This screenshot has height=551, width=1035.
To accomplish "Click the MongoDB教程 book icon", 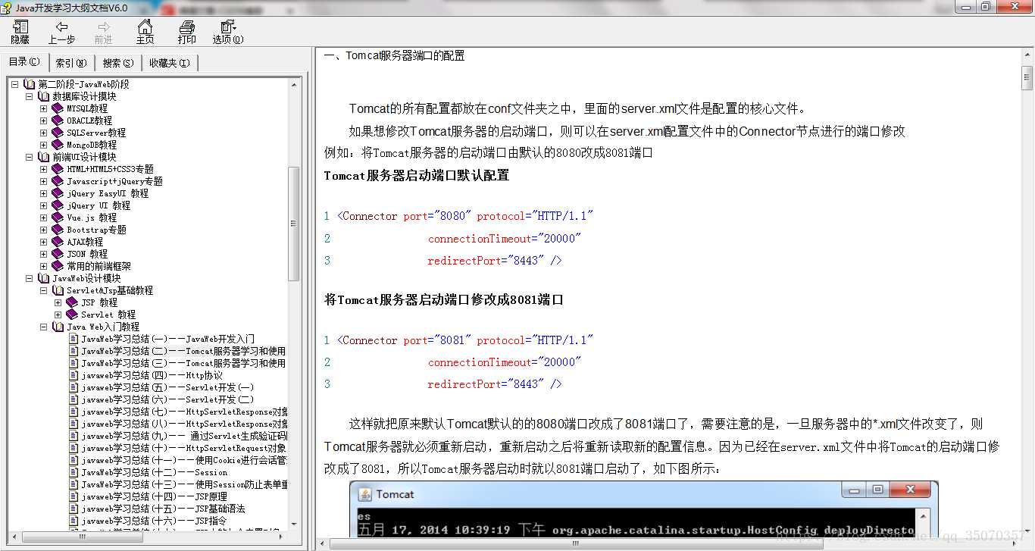I will tap(58, 145).
